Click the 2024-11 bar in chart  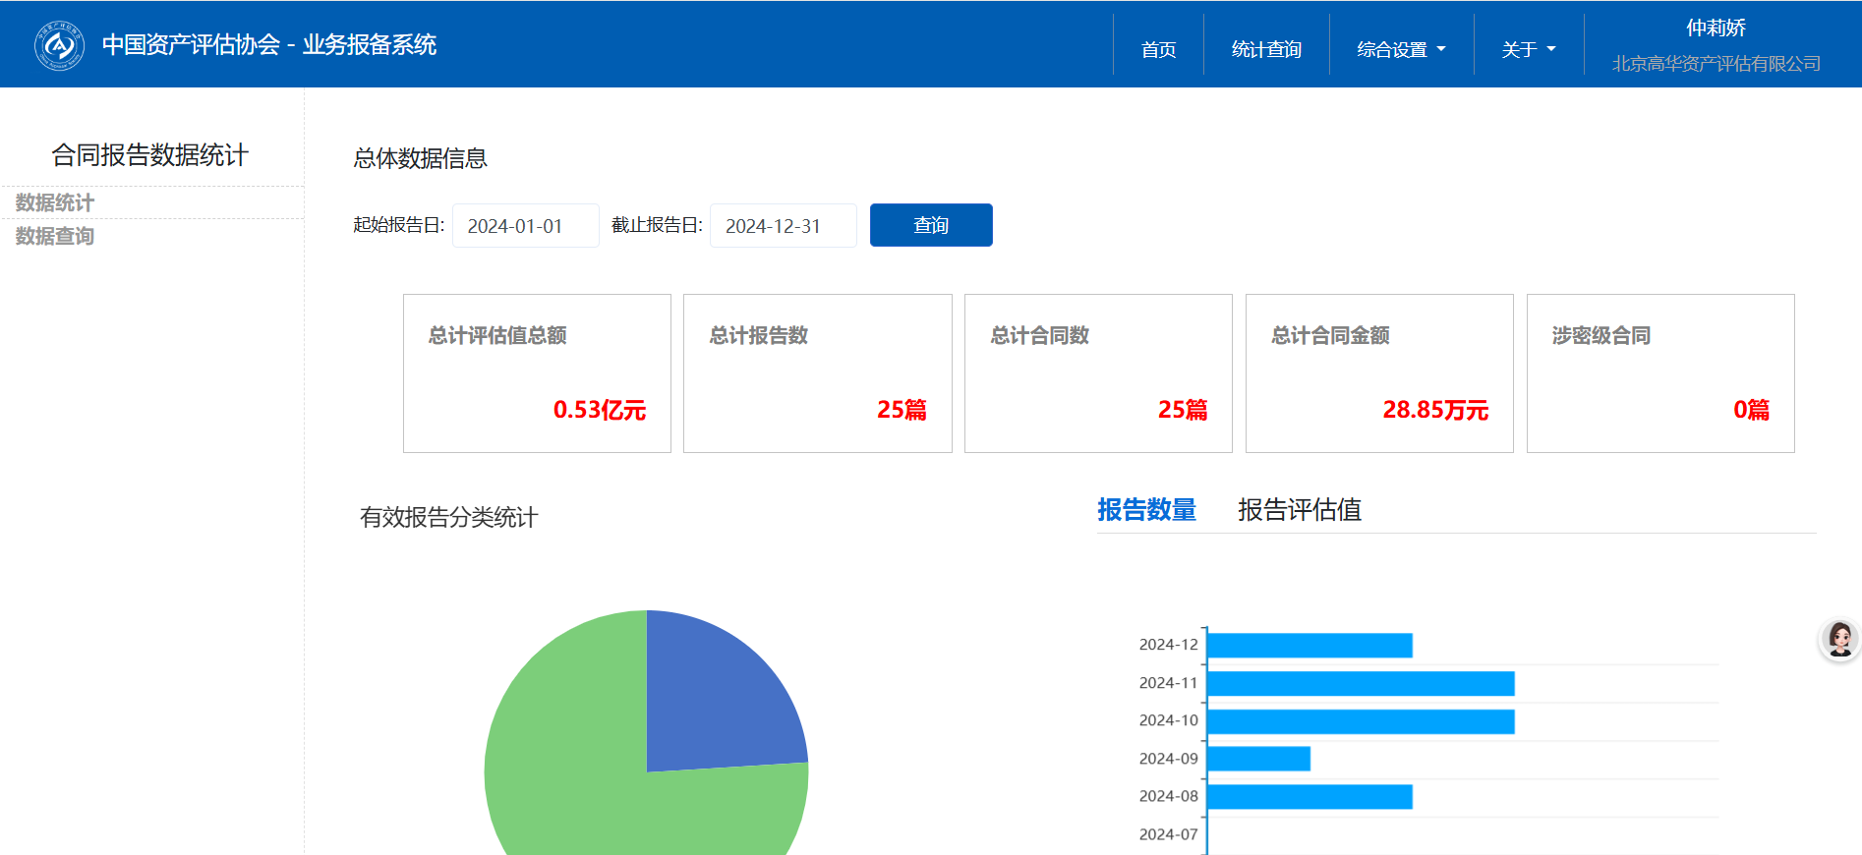tap(1360, 684)
